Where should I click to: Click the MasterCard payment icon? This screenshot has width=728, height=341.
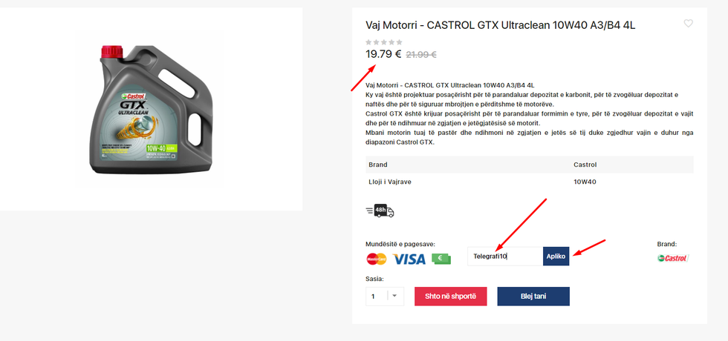(x=376, y=259)
